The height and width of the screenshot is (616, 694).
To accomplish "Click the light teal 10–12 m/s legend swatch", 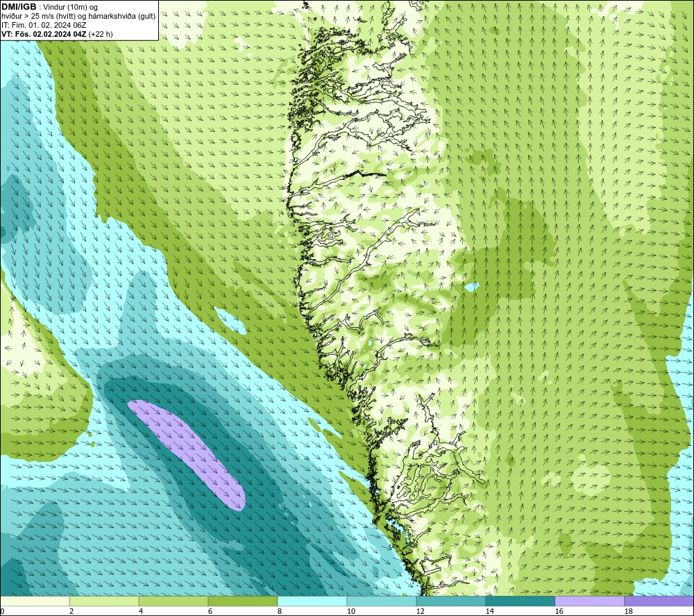I will 381,601.
